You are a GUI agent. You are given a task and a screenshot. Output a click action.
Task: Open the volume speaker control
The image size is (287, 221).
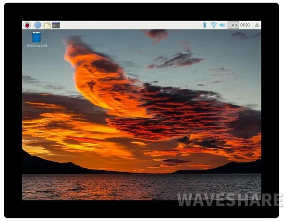click(x=222, y=25)
